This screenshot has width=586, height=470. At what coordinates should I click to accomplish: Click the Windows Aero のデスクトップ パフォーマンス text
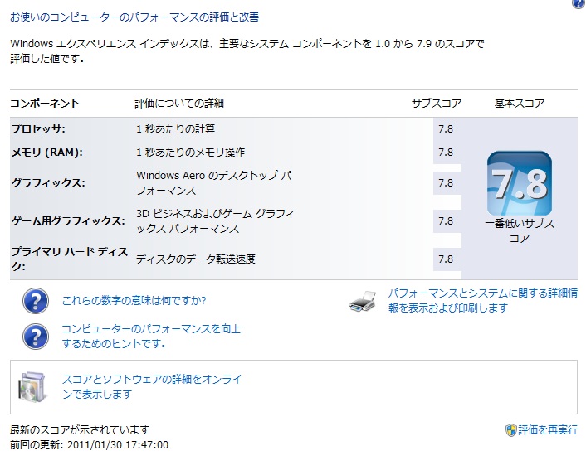click(x=214, y=183)
